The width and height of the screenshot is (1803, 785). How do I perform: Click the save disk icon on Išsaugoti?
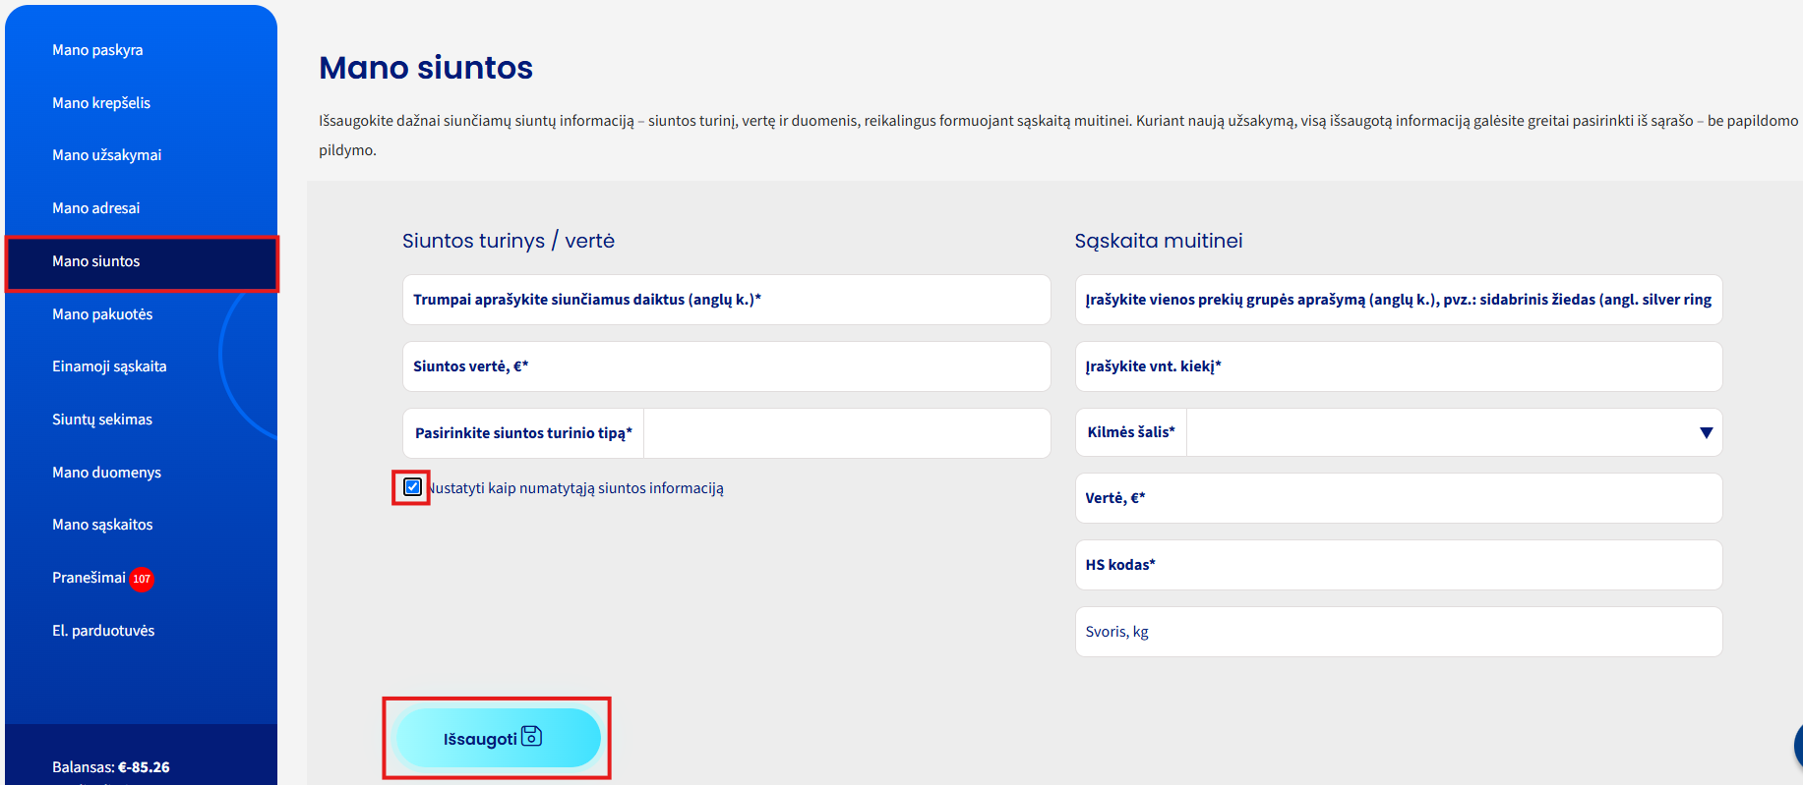pos(531,736)
